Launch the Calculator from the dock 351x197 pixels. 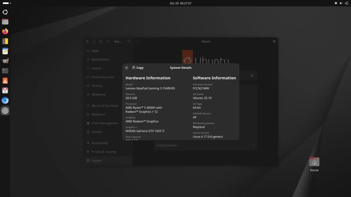tap(5, 41)
